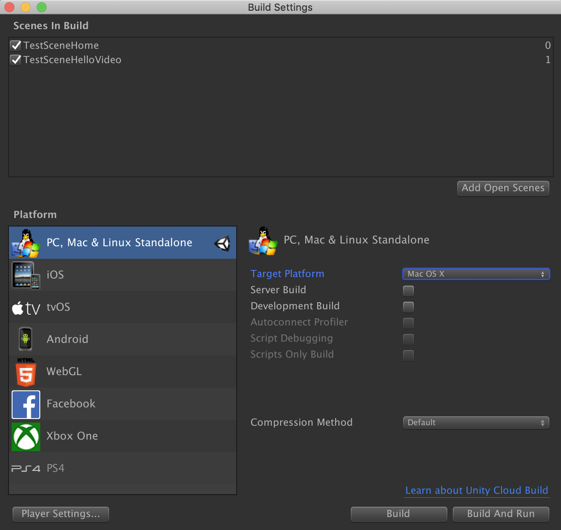Open the Compression Method dropdown
The width and height of the screenshot is (561, 530).
click(x=476, y=422)
